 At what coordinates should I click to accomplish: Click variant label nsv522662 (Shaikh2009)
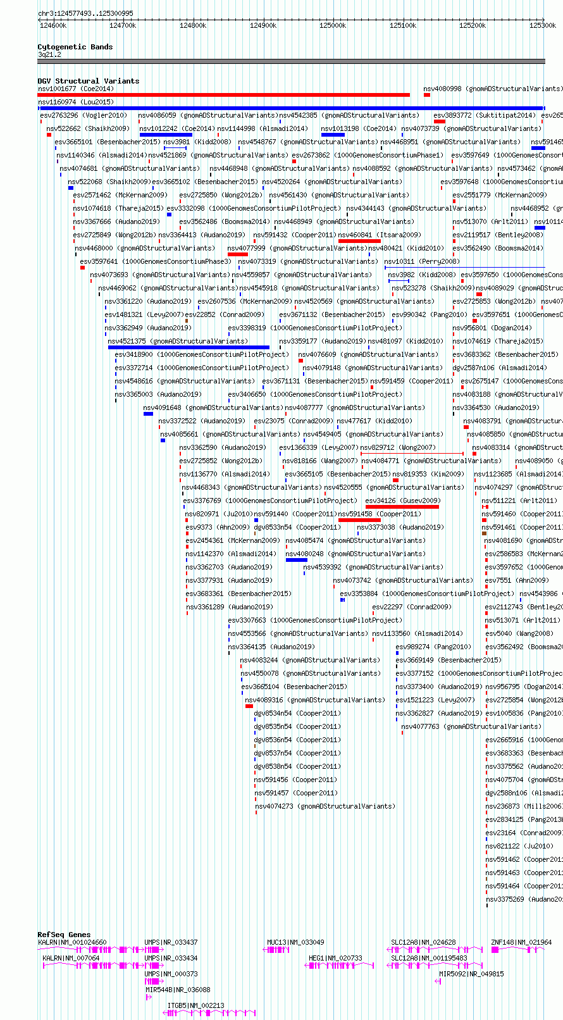tap(88, 128)
